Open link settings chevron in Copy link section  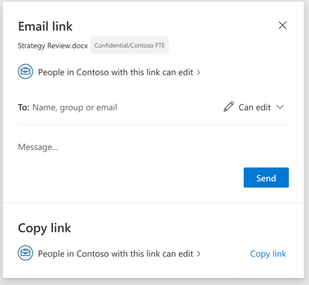pos(199,254)
